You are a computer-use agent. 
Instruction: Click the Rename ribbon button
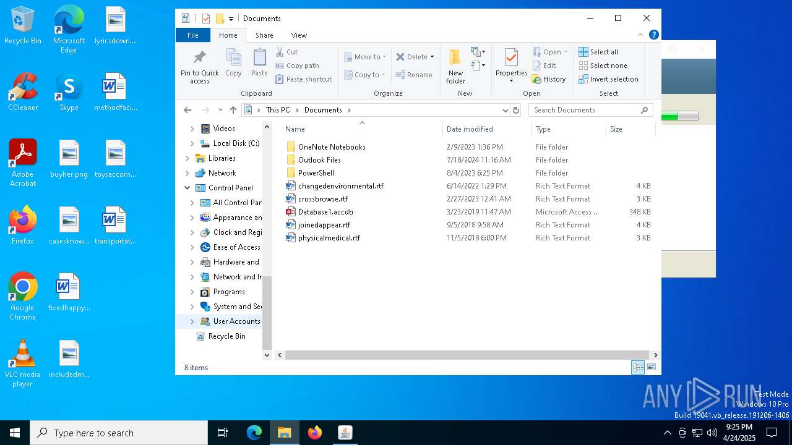(414, 75)
